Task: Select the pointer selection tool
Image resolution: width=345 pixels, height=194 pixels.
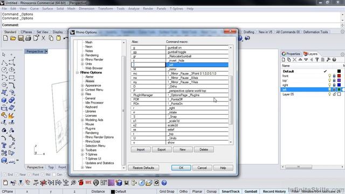Action: 4,54
